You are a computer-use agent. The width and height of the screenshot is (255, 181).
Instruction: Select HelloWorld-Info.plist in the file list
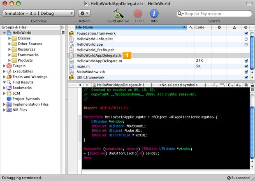[159, 39]
